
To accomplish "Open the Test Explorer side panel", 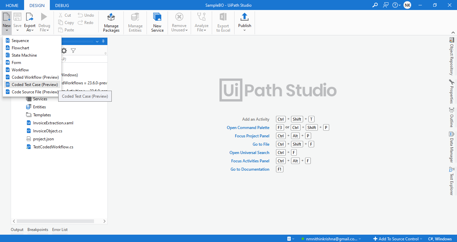I will (451, 181).
